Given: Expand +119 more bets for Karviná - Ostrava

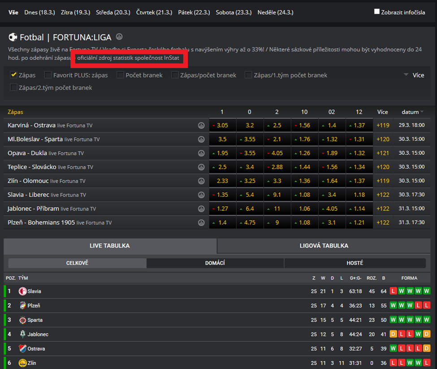Looking at the screenshot, I should 382,126.
